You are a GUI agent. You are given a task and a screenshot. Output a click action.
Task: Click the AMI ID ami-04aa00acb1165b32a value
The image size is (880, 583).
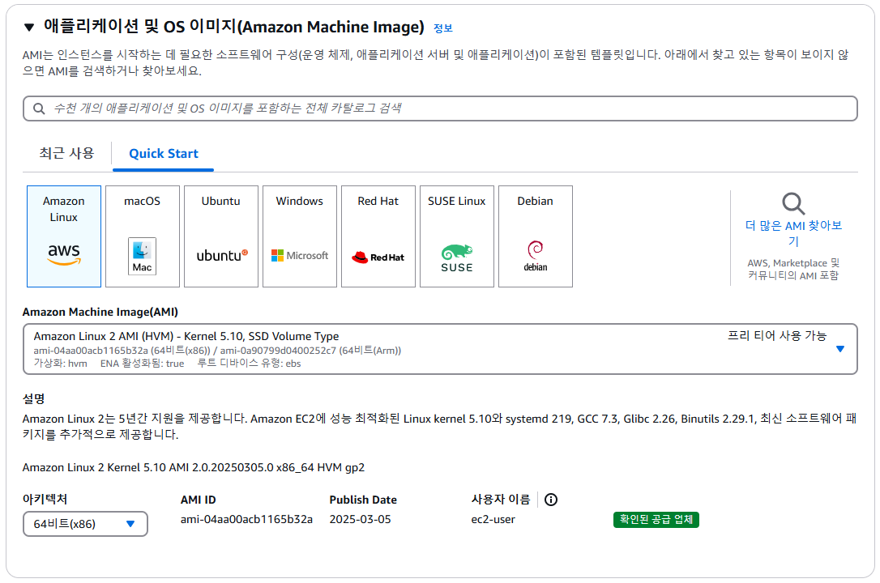tap(246, 519)
